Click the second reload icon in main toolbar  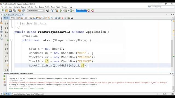[93, 11]
